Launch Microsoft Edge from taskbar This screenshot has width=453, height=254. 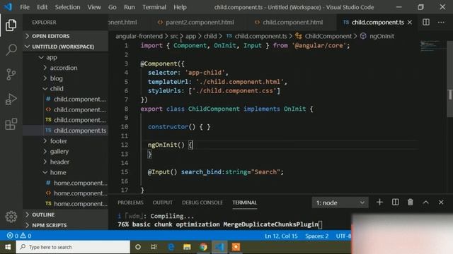[x=171, y=247]
